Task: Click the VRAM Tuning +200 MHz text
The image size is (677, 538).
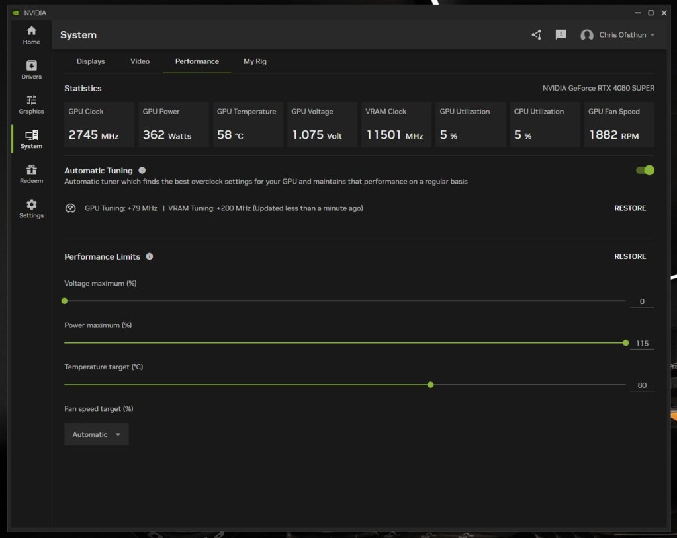Action: 209,208
